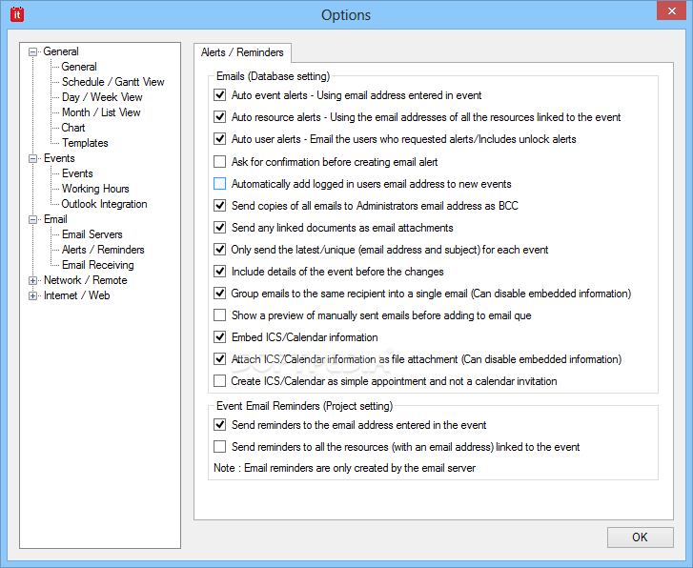Select the Network / Remote label
Viewport: 693px width, 568px height.
coord(85,280)
